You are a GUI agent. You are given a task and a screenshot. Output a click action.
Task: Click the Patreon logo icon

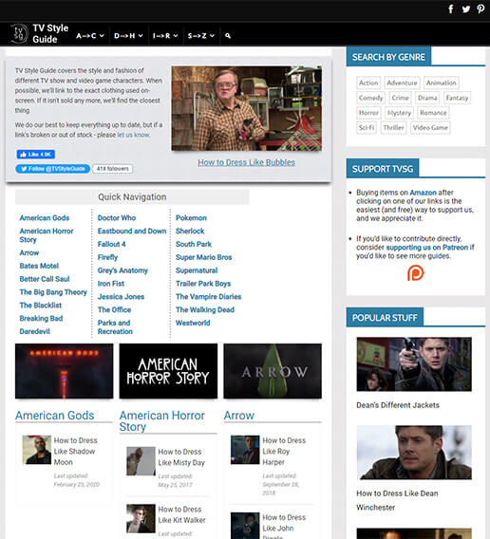tap(416, 273)
